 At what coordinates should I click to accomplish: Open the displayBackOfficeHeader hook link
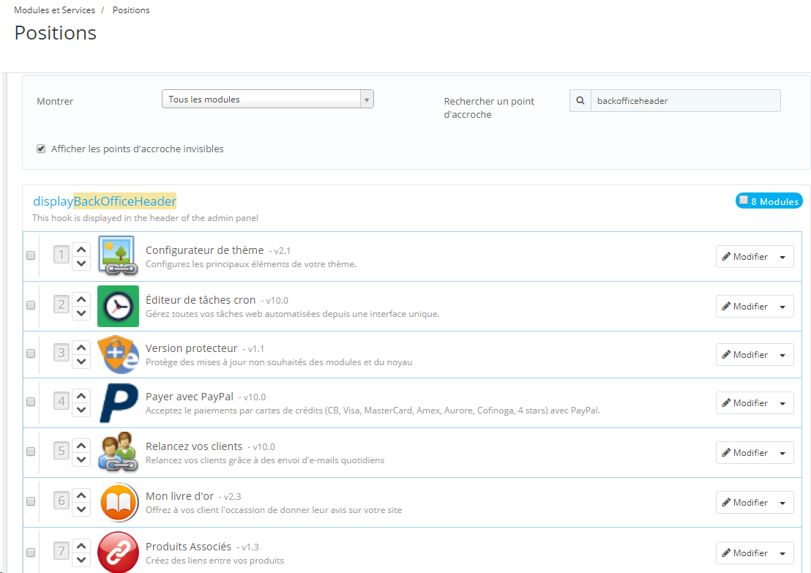(x=105, y=201)
